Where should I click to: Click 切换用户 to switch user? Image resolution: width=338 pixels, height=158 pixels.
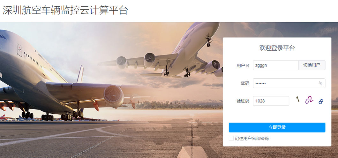click(x=312, y=65)
